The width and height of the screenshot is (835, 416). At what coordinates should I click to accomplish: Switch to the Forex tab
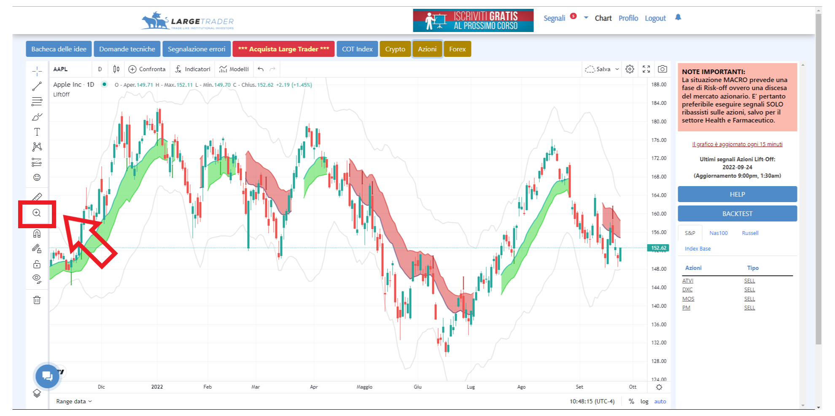(x=458, y=49)
